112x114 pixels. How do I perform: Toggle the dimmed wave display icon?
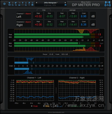23,5
